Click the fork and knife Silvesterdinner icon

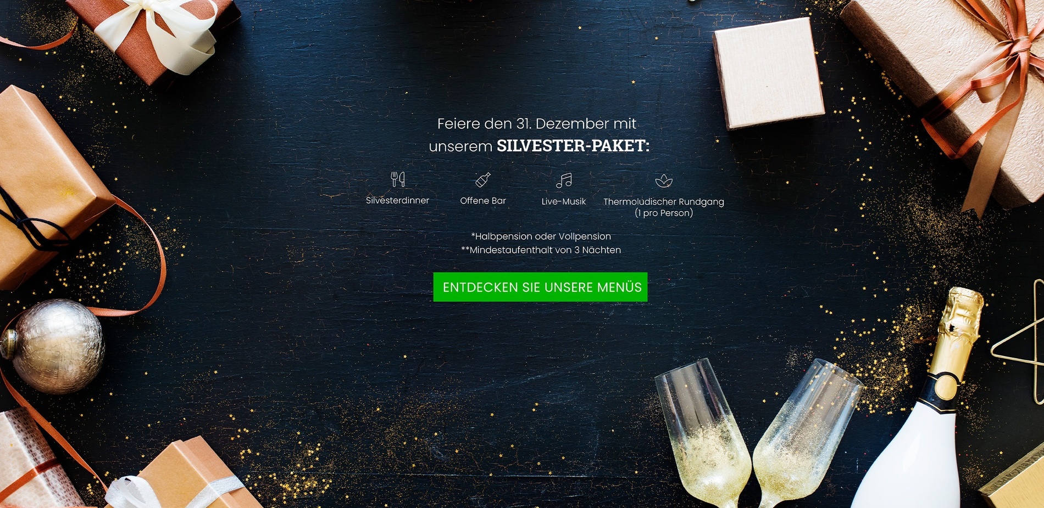[398, 179]
